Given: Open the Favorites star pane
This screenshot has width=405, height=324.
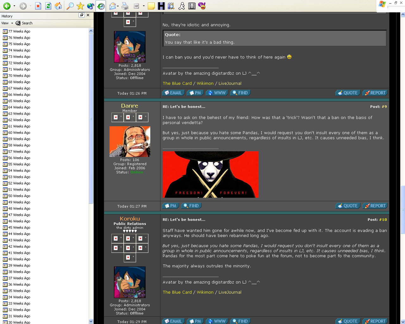Looking at the screenshot, I should pyautogui.click(x=80, y=6).
